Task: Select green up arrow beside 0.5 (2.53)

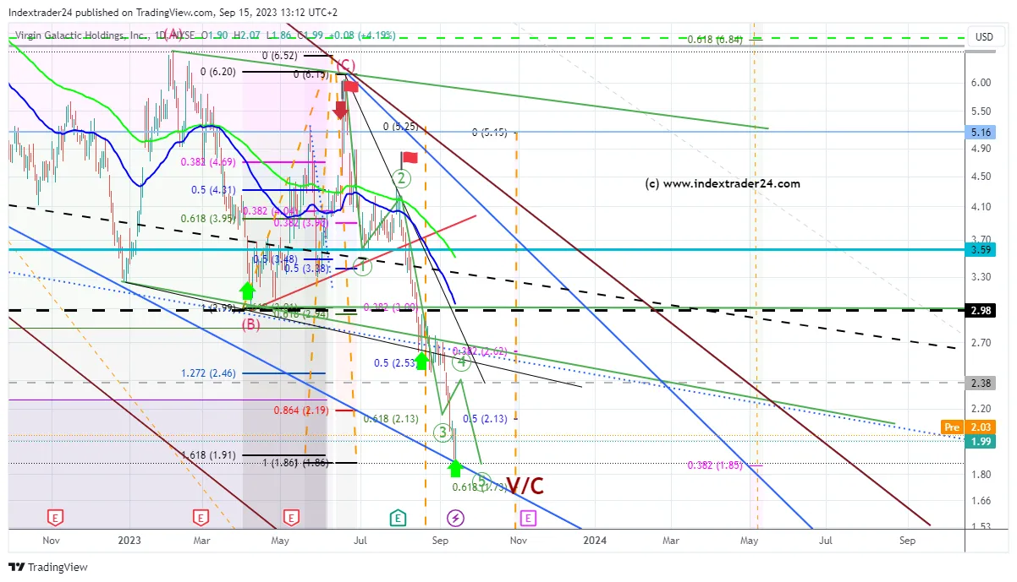Action: pos(421,362)
